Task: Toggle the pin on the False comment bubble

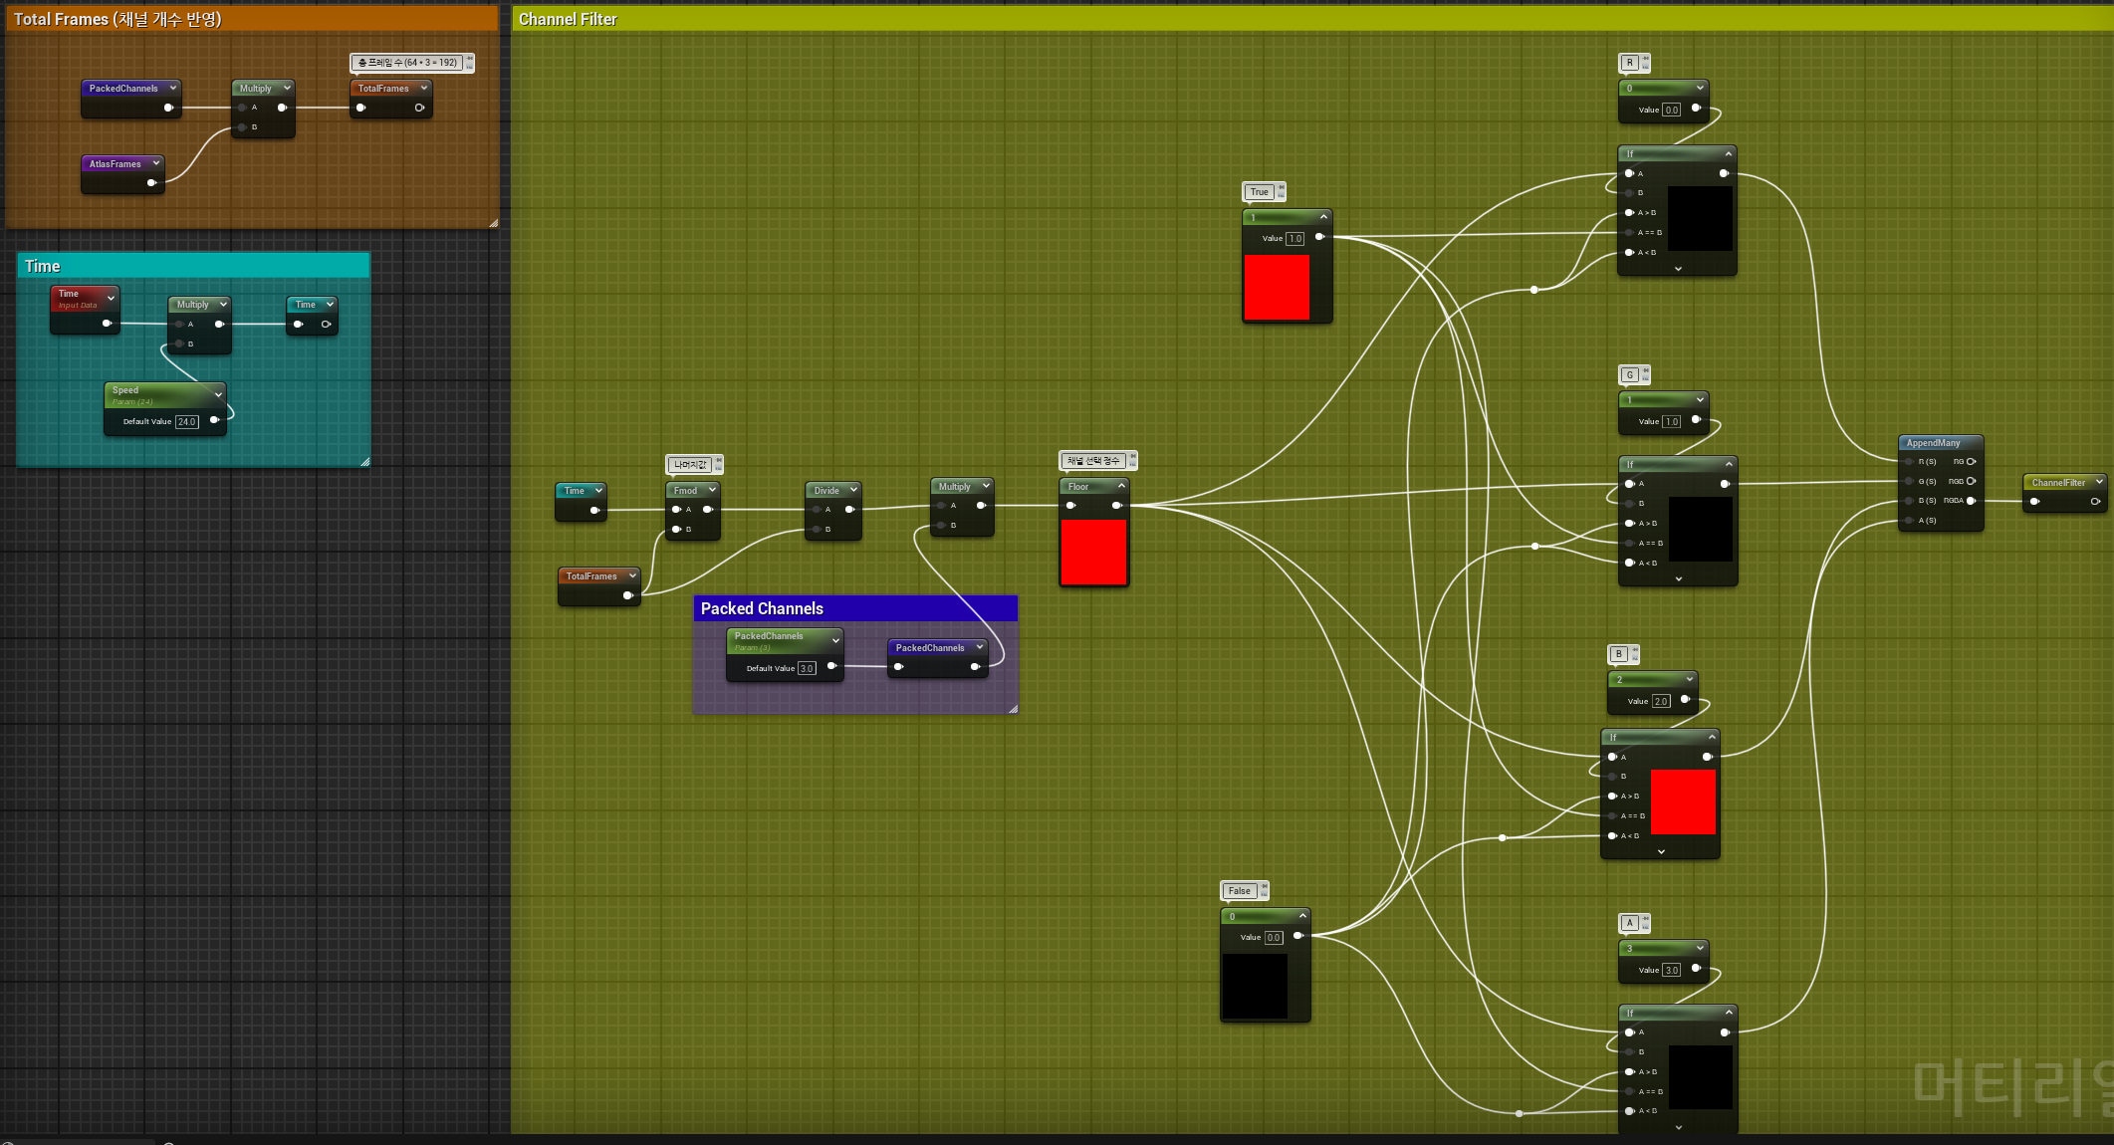Action: (x=1264, y=886)
